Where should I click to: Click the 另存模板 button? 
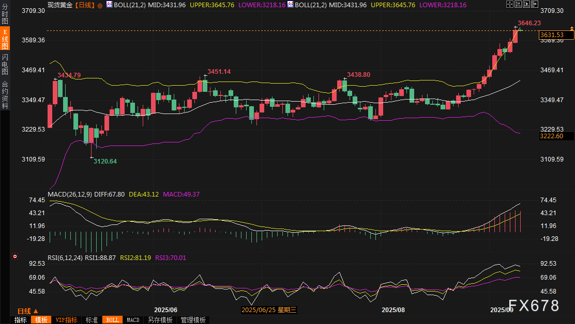pos(160,320)
